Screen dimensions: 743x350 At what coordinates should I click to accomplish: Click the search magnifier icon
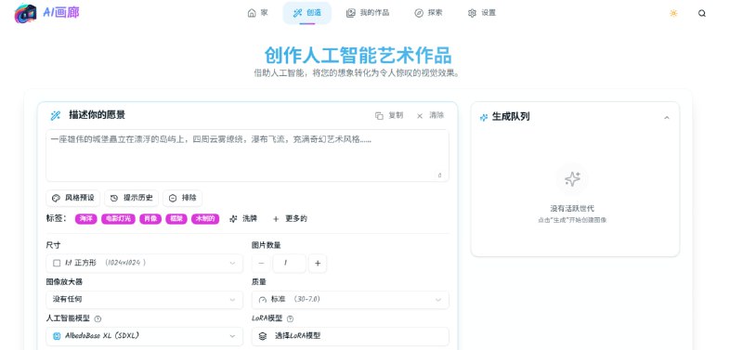(x=702, y=13)
